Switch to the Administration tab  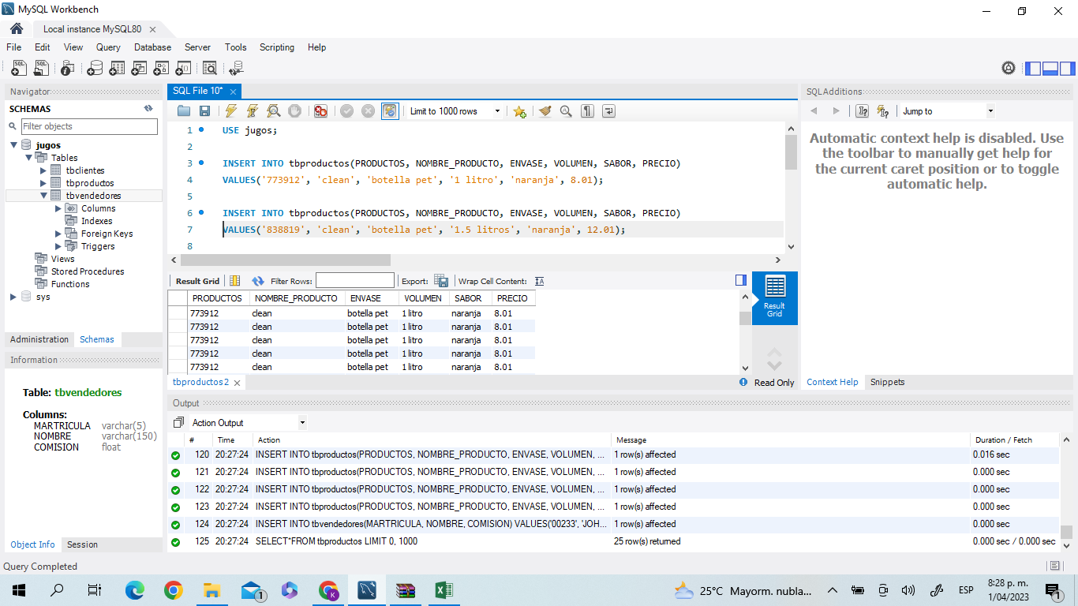tap(39, 339)
